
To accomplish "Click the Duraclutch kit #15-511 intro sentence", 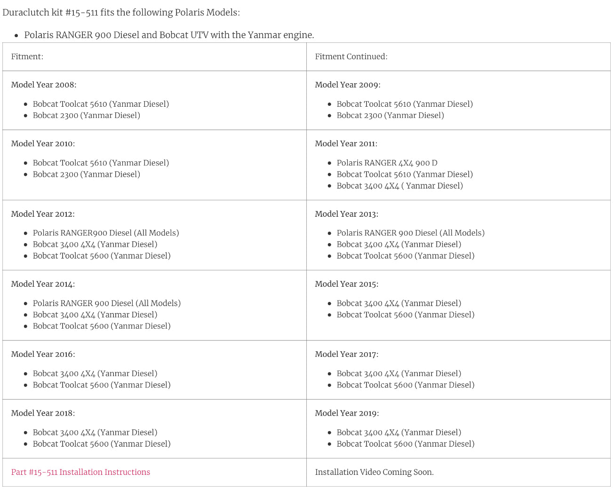I will pos(121,12).
